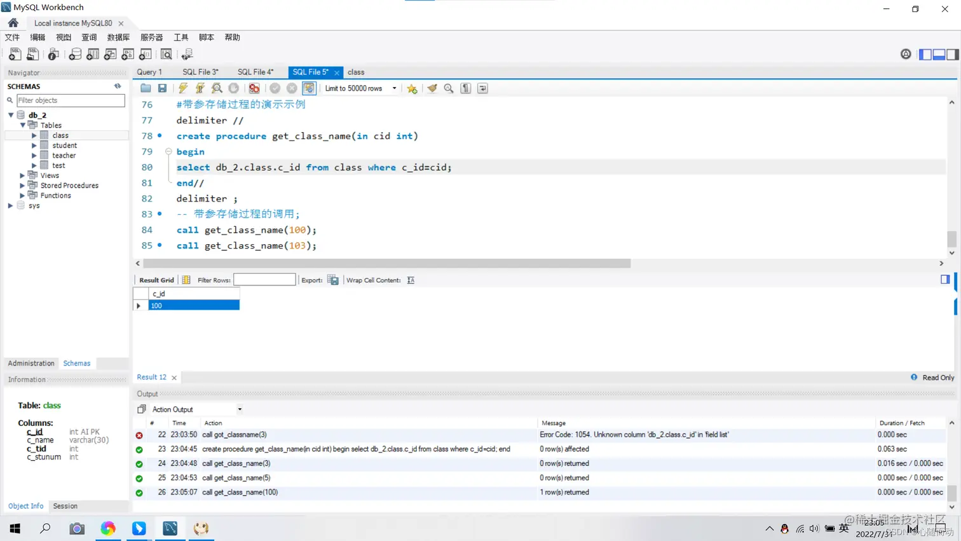
Task: Create a new stored procedure icon
Action: 128,55
